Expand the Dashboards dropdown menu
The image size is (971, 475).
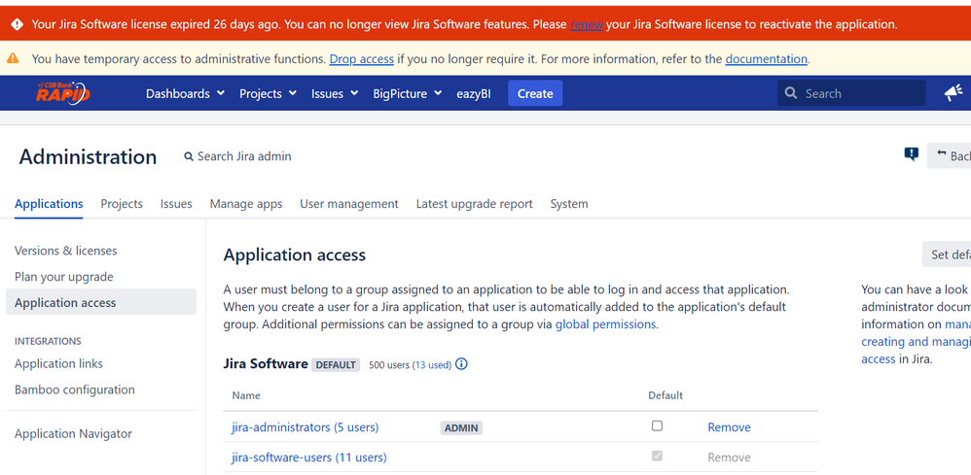(185, 93)
